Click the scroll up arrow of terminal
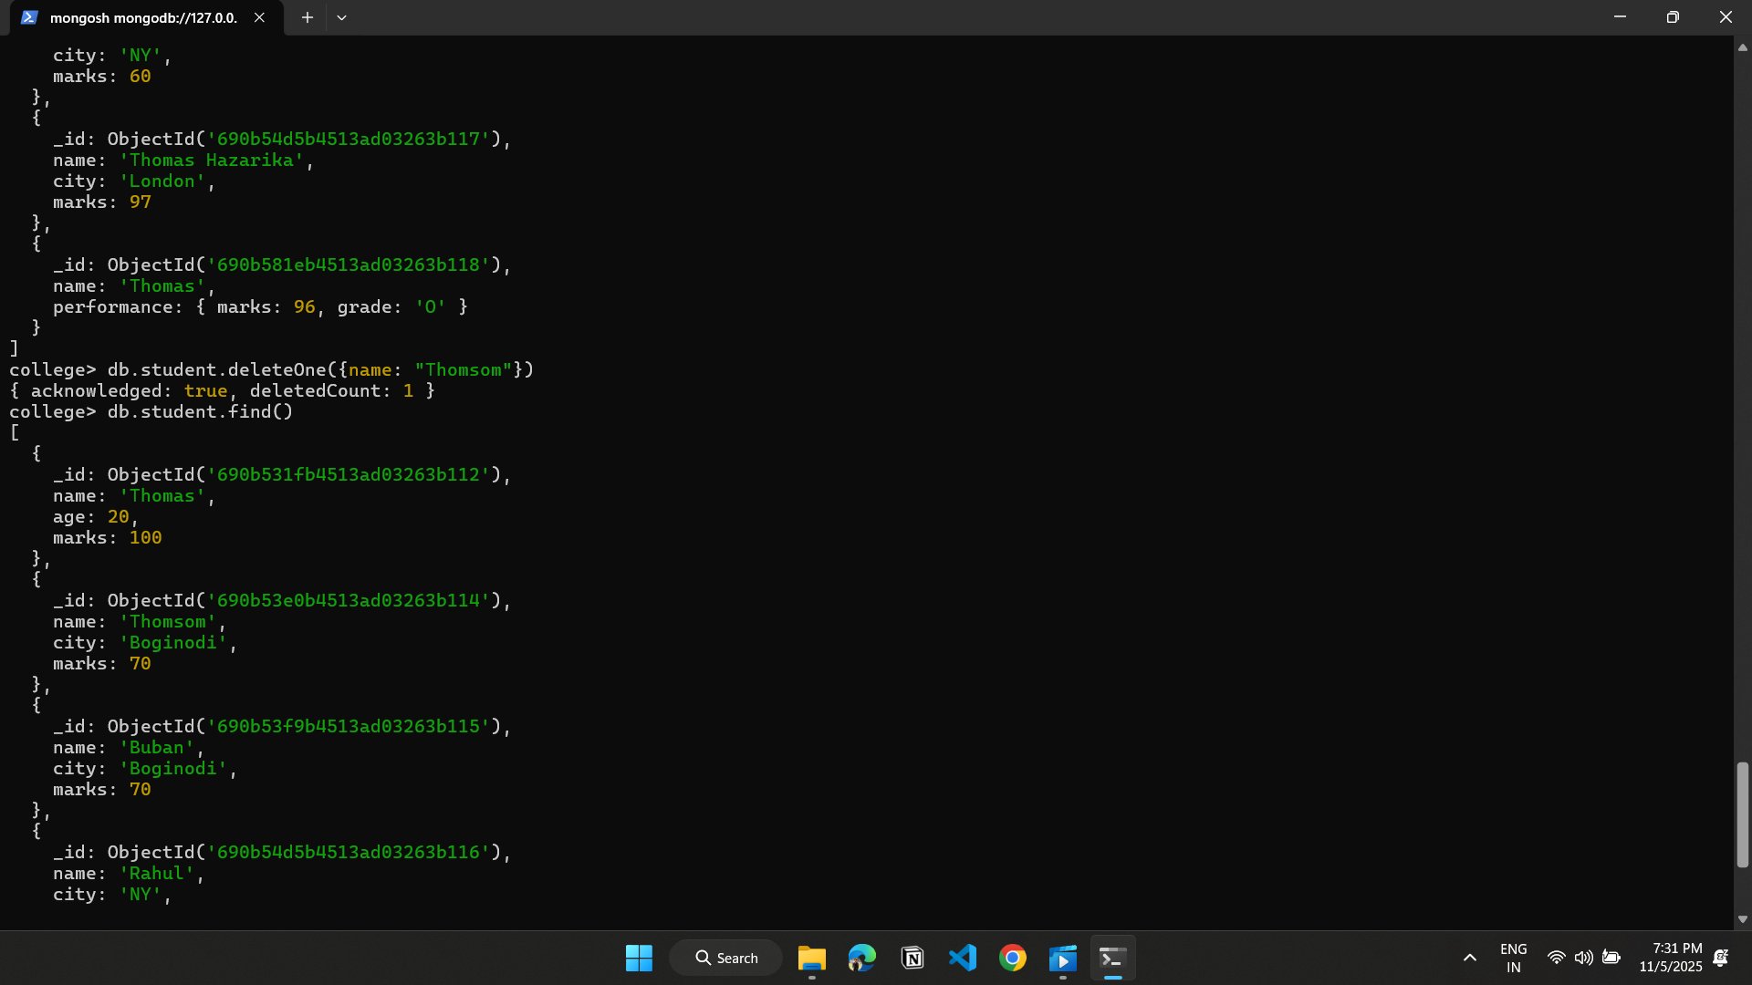The width and height of the screenshot is (1752, 985). pos(1742,47)
